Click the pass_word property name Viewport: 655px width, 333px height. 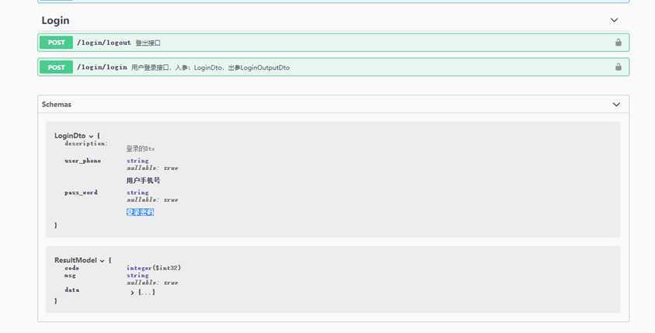point(81,193)
